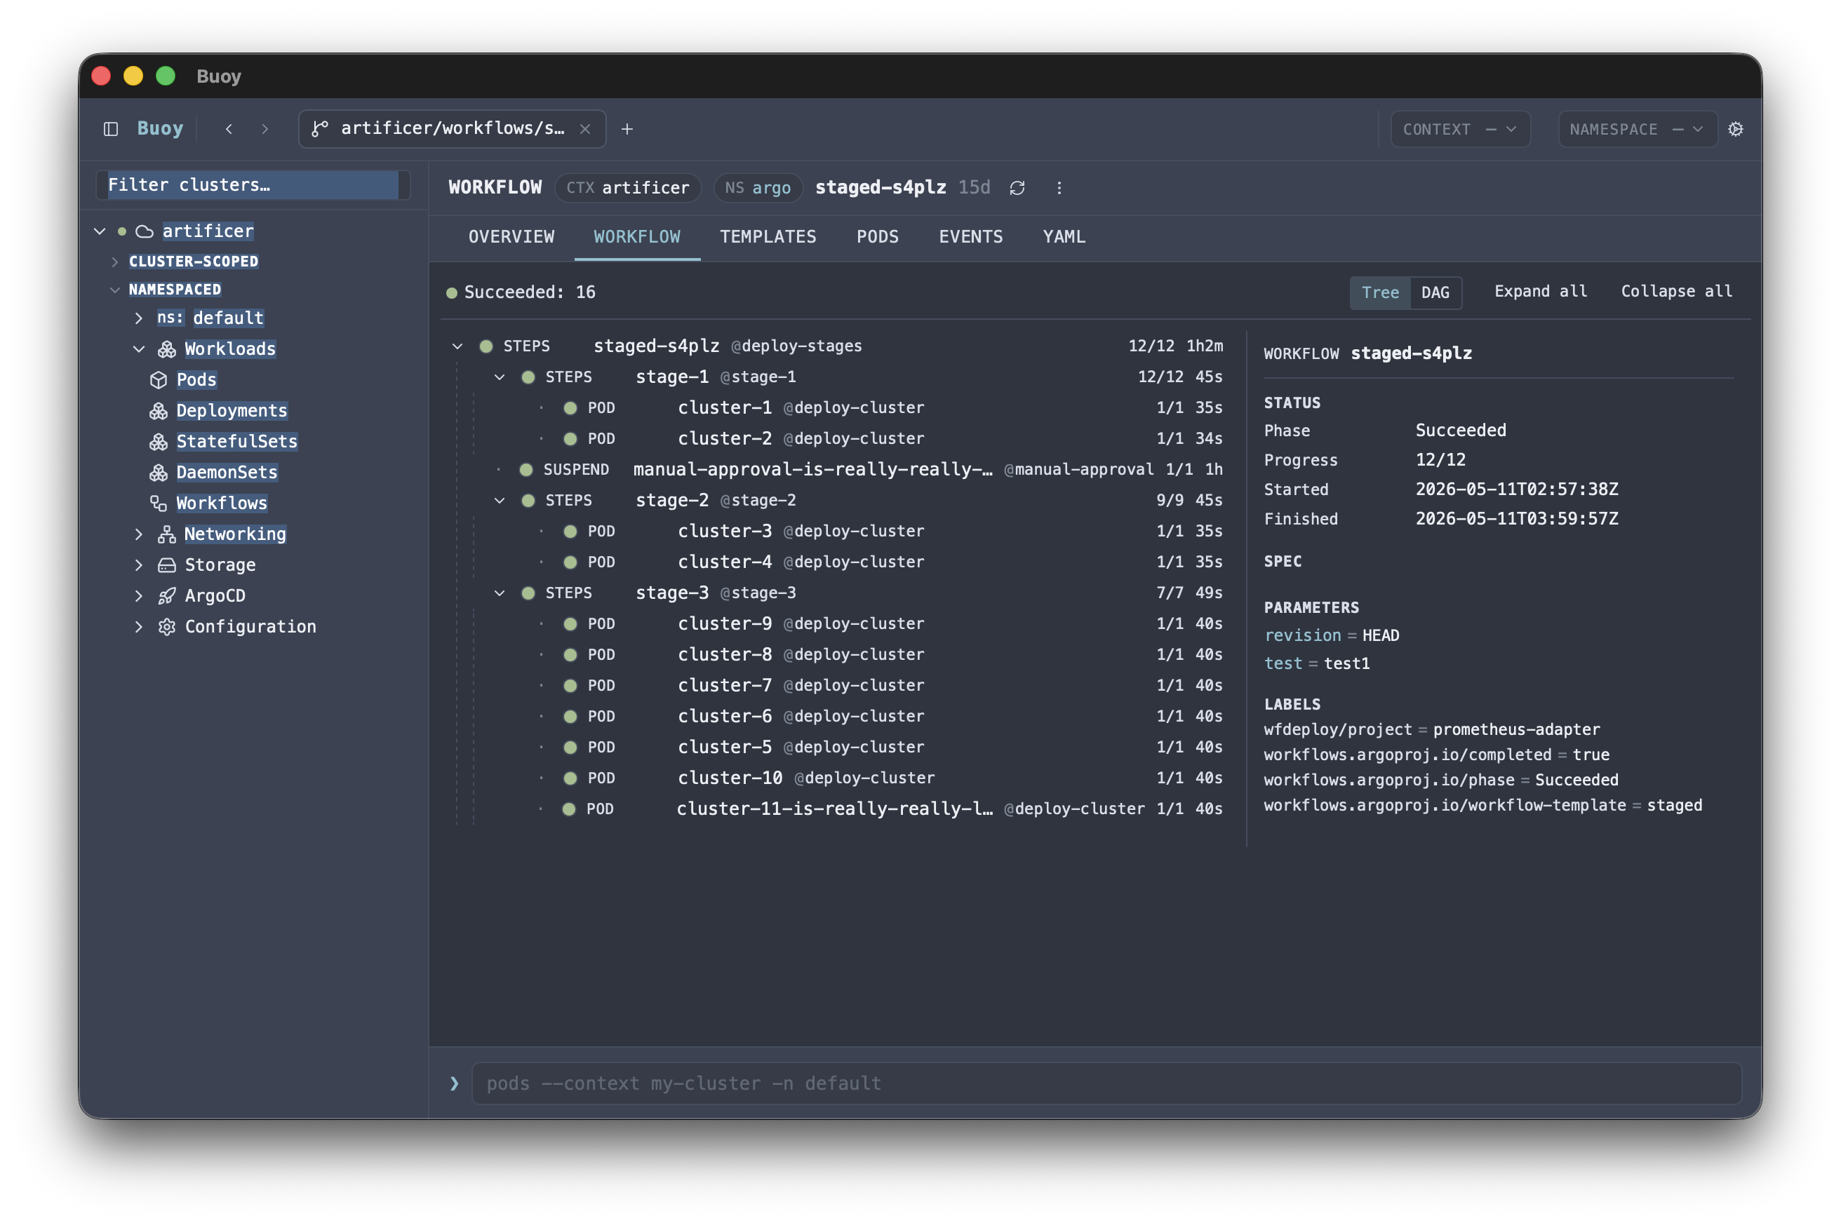
Task: Go forward with the right arrow
Action: [265, 129]
